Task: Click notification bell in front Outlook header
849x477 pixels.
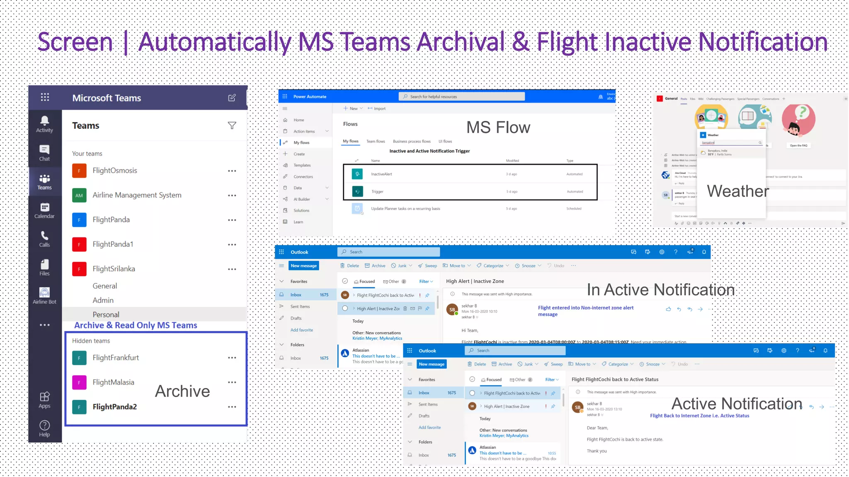Action: click(x=825, y=350)
